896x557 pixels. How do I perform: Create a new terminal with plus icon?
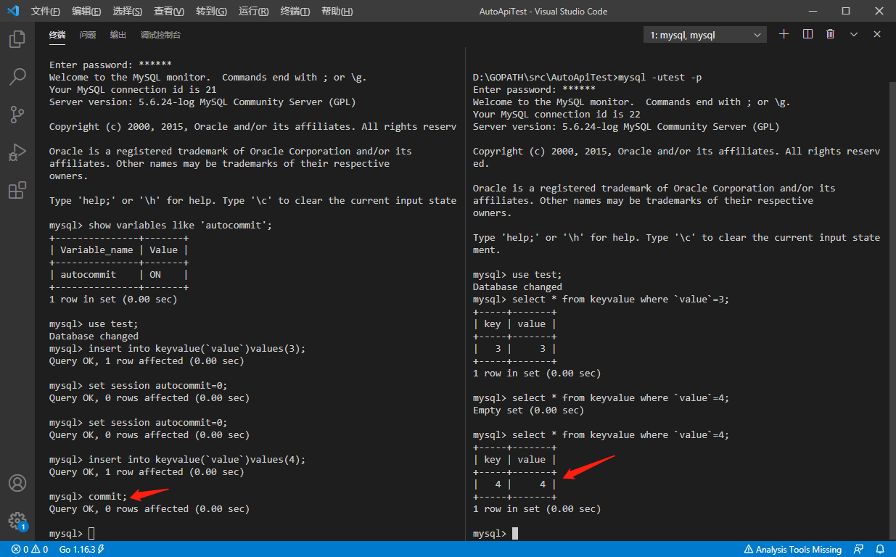click(x=784, y=34)
